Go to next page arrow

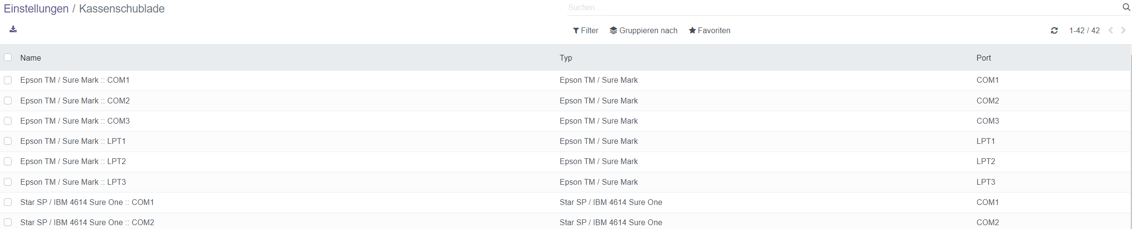(1123, 30)
